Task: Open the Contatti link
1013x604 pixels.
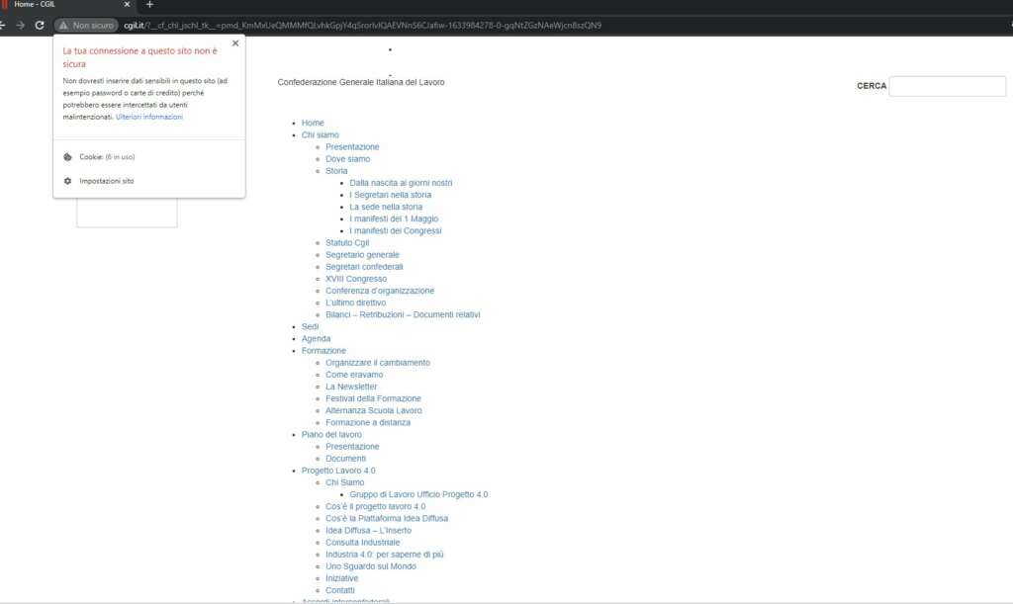Action: point(340,590)
